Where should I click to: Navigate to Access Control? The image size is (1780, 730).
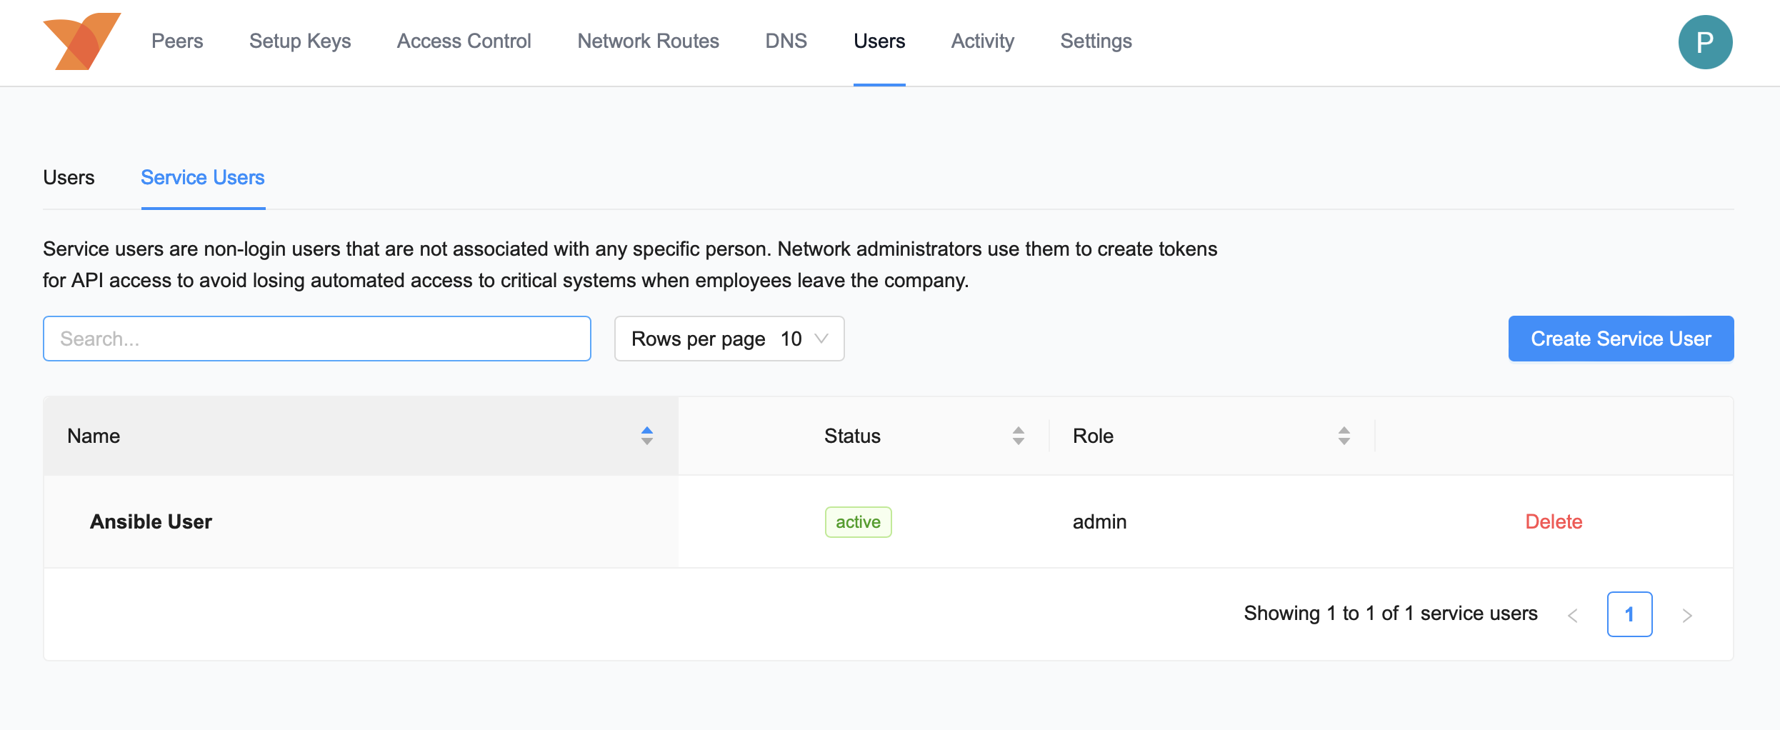tap(464, 41)
